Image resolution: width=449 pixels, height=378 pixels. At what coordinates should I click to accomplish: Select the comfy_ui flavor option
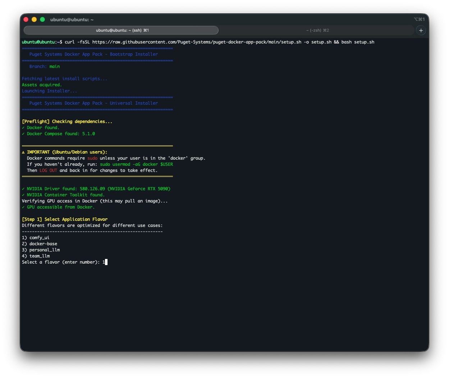tap(36, 237)
